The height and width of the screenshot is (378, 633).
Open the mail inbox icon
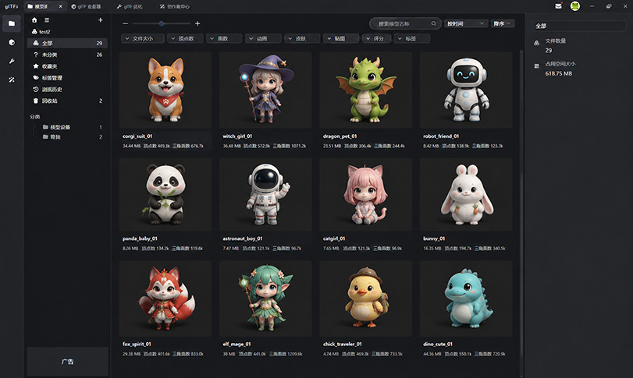pyautogui.click(x=558, y=6)
